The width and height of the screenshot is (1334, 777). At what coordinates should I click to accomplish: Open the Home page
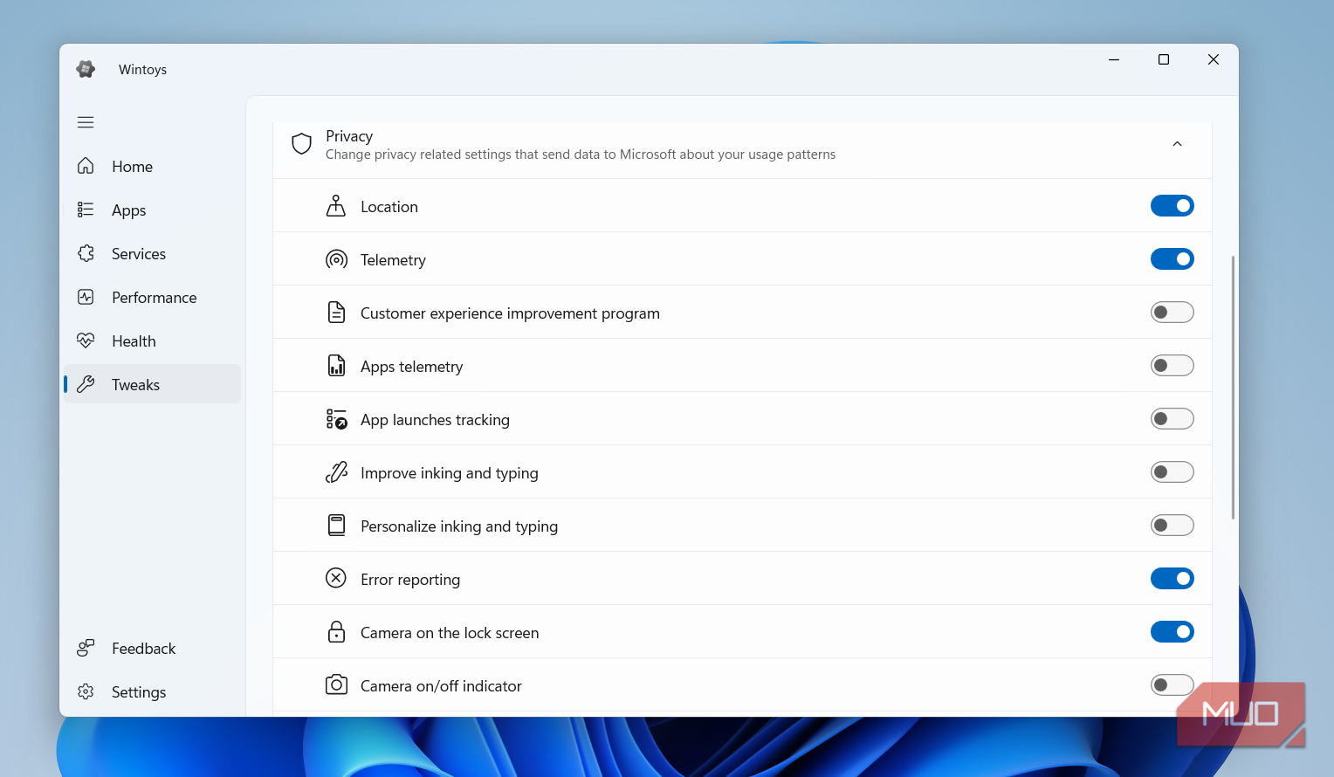[x=152, y=166]
